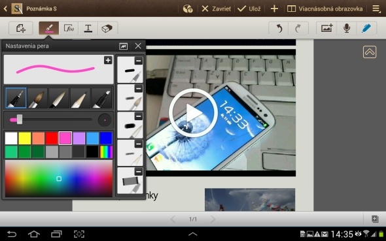
Task: Go to previous page arrow
Action: (173, 219)
